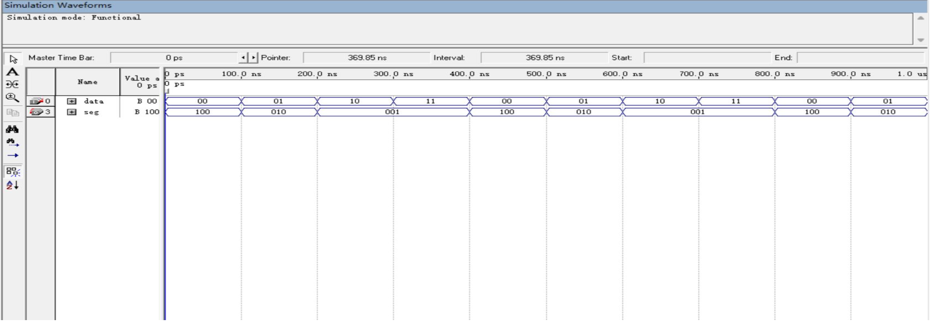Viewport: 930px width, 323px height.
Task: Select first seg waveform segment 100
Action: (203, 112)
